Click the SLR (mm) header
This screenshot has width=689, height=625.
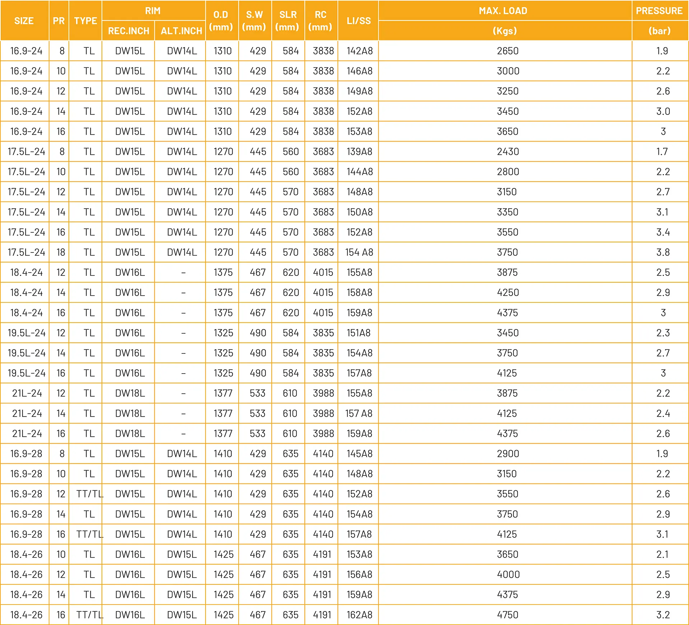click(287, 20)
